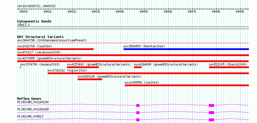Click the small exon of PLIN3|NM_005817
Image resolution: width=257 pixels, height=123 pixels.
coord(138,120)
